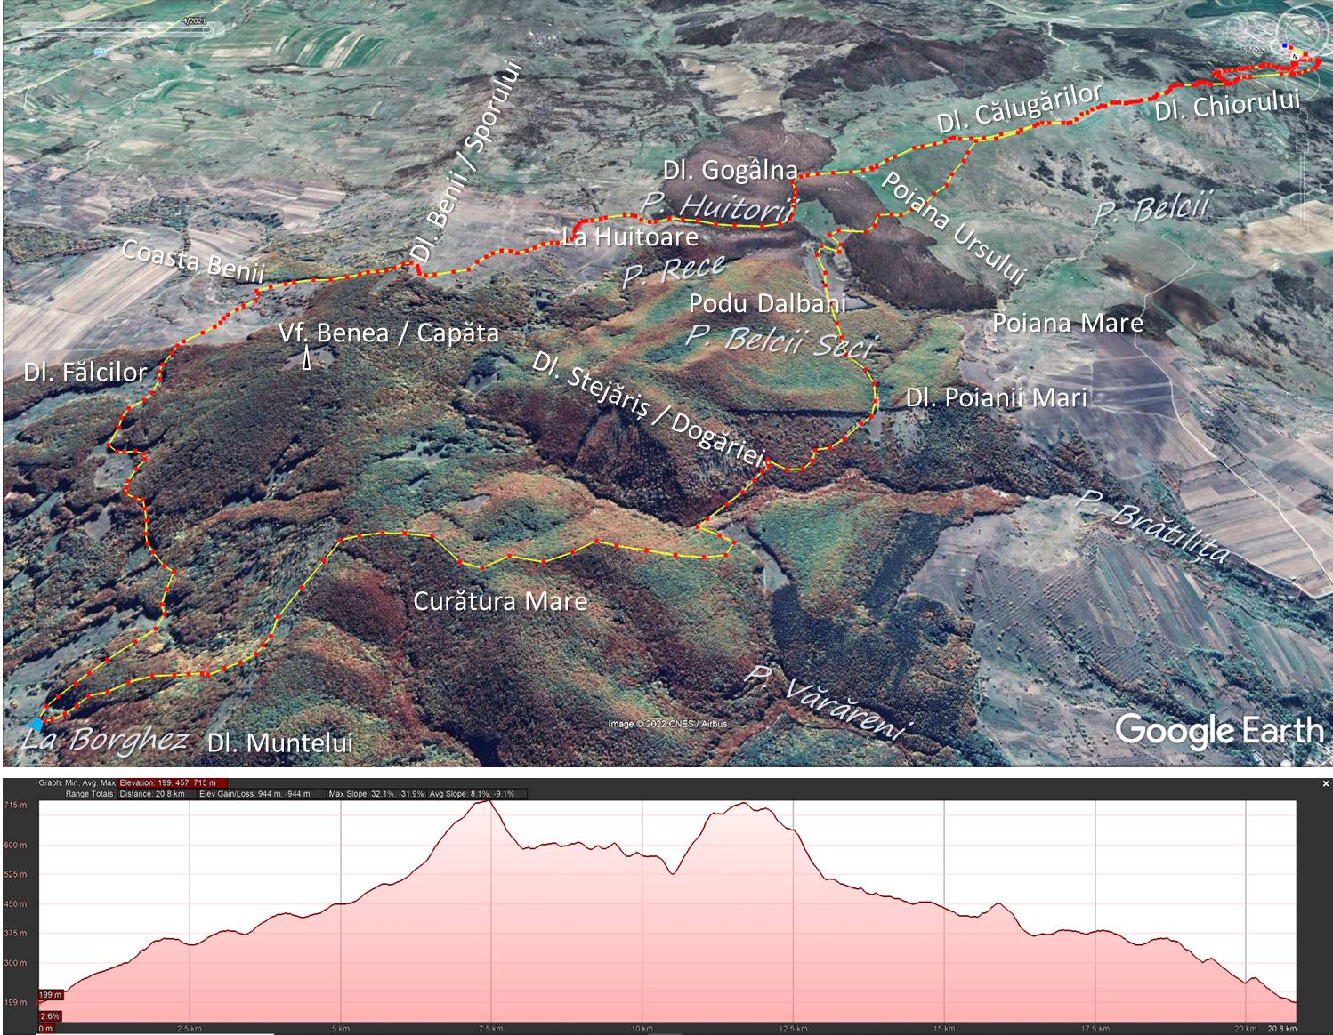Click the Dl. Gogâlna map label
The image size is (1333, 1035).
(x=730, y=170)
